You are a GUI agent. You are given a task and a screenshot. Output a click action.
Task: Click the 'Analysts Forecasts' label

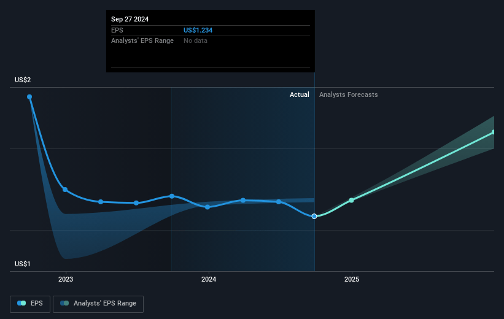(x=349, y=94)
